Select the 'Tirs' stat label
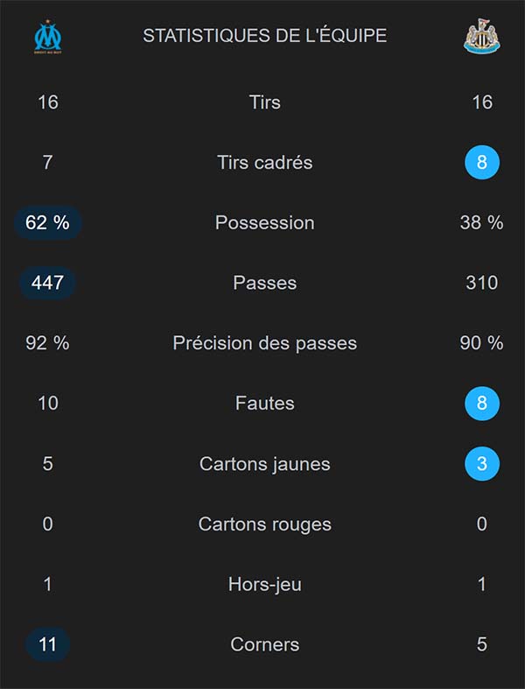Viewport: 525px width, 689px height. (265, 102)
